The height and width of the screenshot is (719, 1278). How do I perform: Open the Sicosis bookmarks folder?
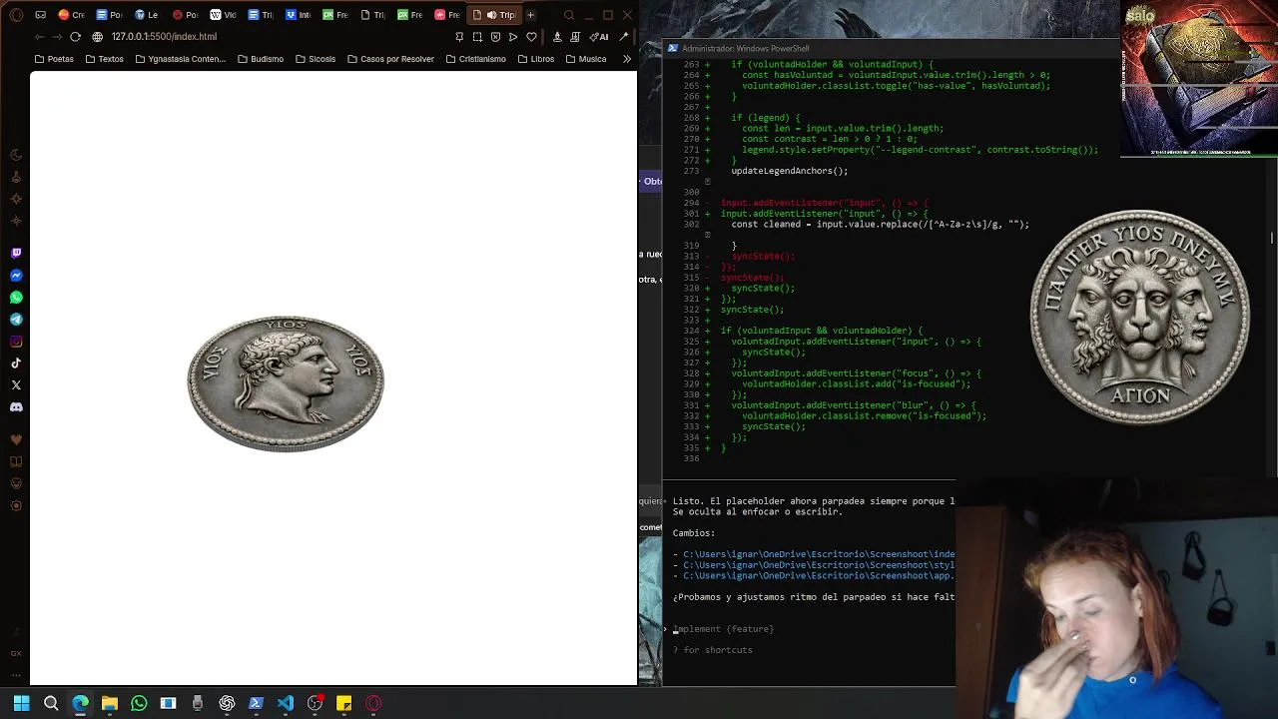[x=316, y=59]
